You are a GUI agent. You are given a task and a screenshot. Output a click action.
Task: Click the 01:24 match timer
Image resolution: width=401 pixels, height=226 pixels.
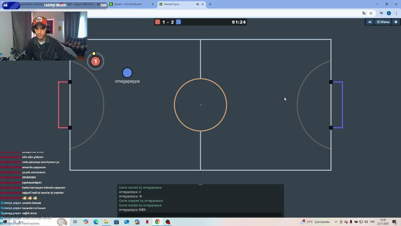pyautogui.click(x=239, y=22)
